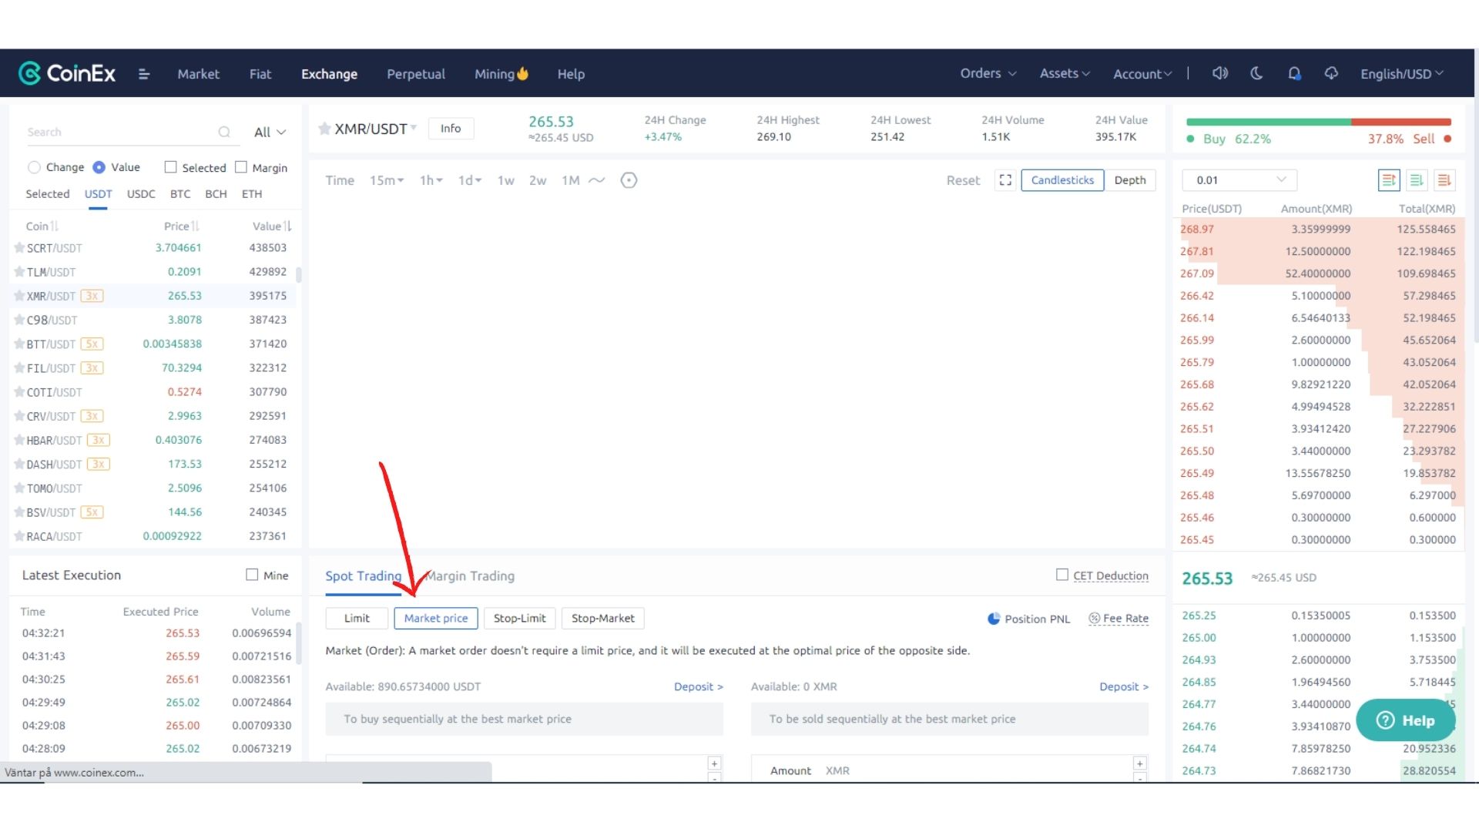The height and width of the screenshot is (832, 1479).
Task: Check the Mine checkbox in Latest Execution
Action: (252, 575)
